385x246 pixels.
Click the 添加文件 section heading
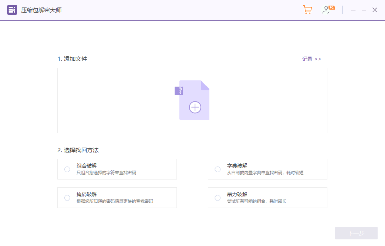coord(73,59)
